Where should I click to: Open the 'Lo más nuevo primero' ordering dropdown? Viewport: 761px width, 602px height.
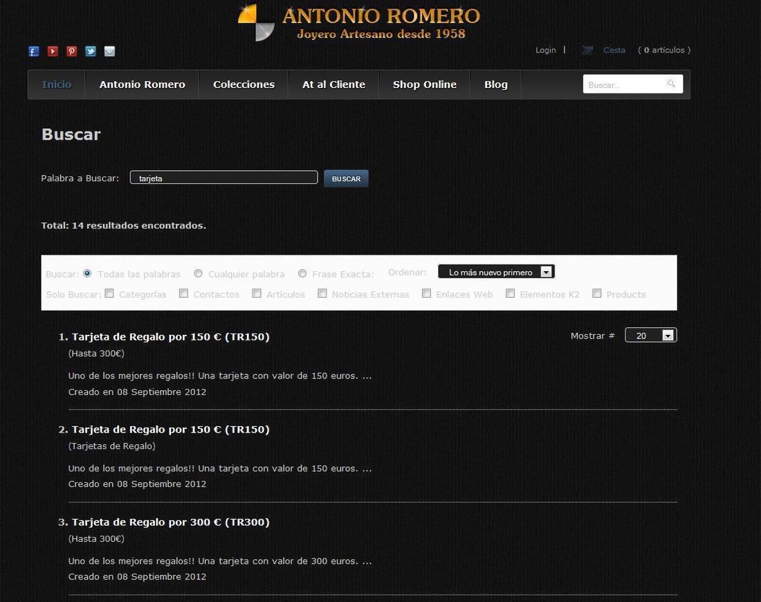coord(496,272)
